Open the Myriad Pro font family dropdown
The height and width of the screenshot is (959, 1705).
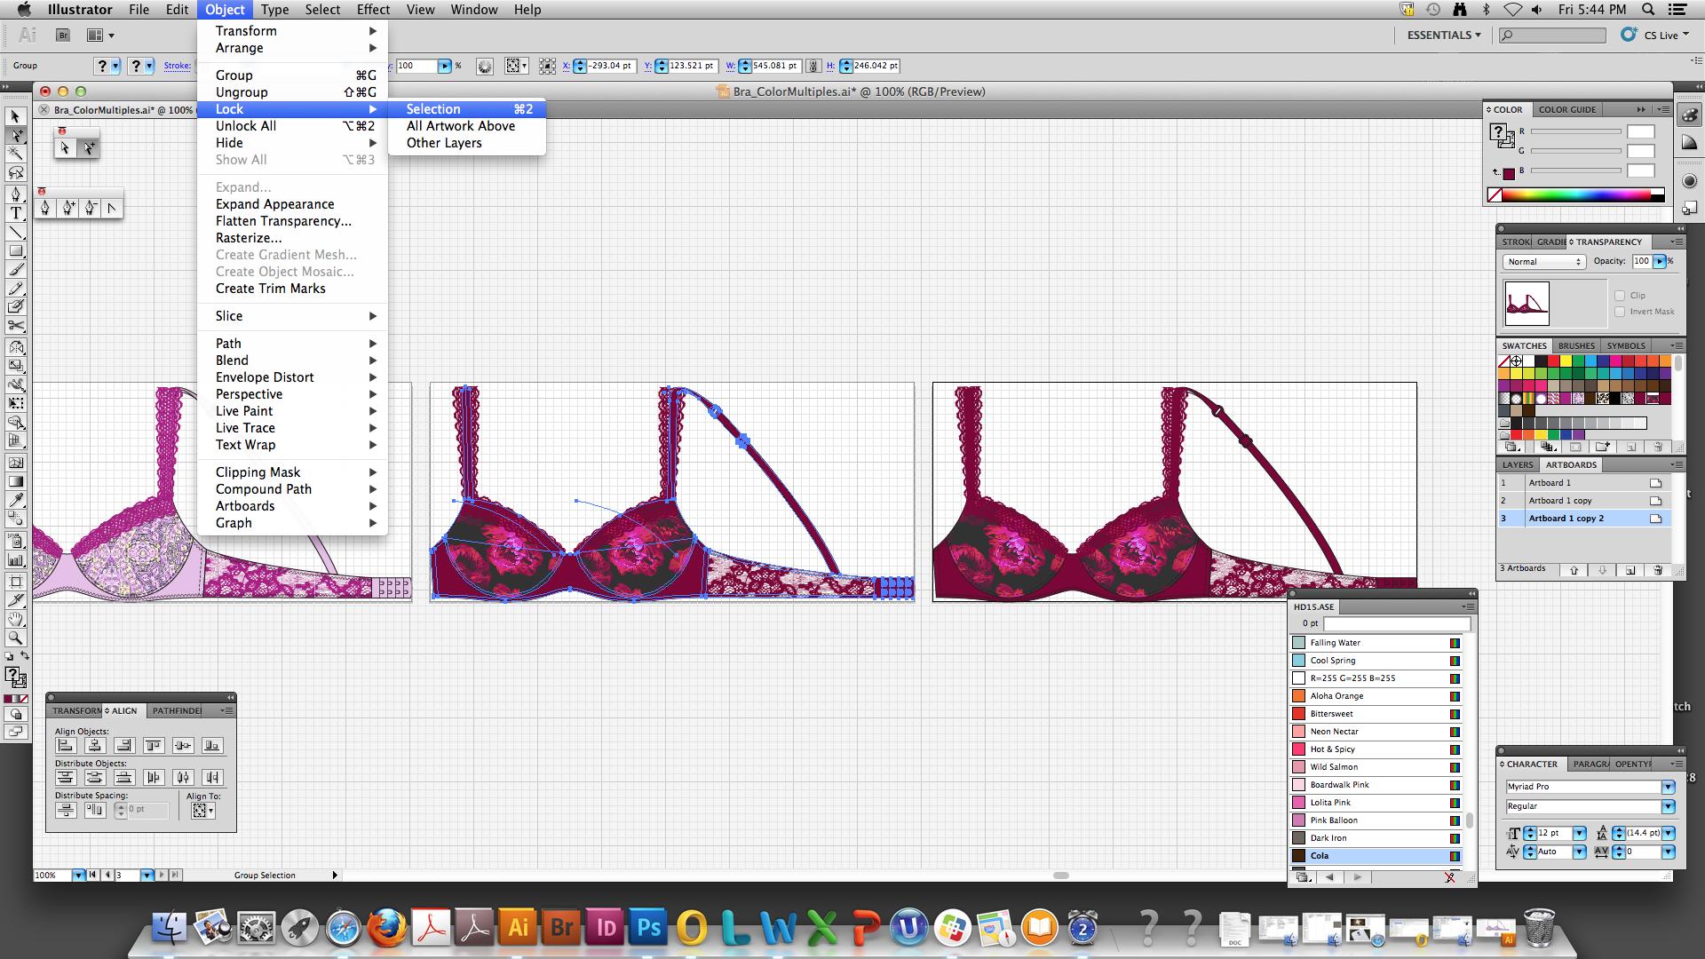coord(1668,787)
